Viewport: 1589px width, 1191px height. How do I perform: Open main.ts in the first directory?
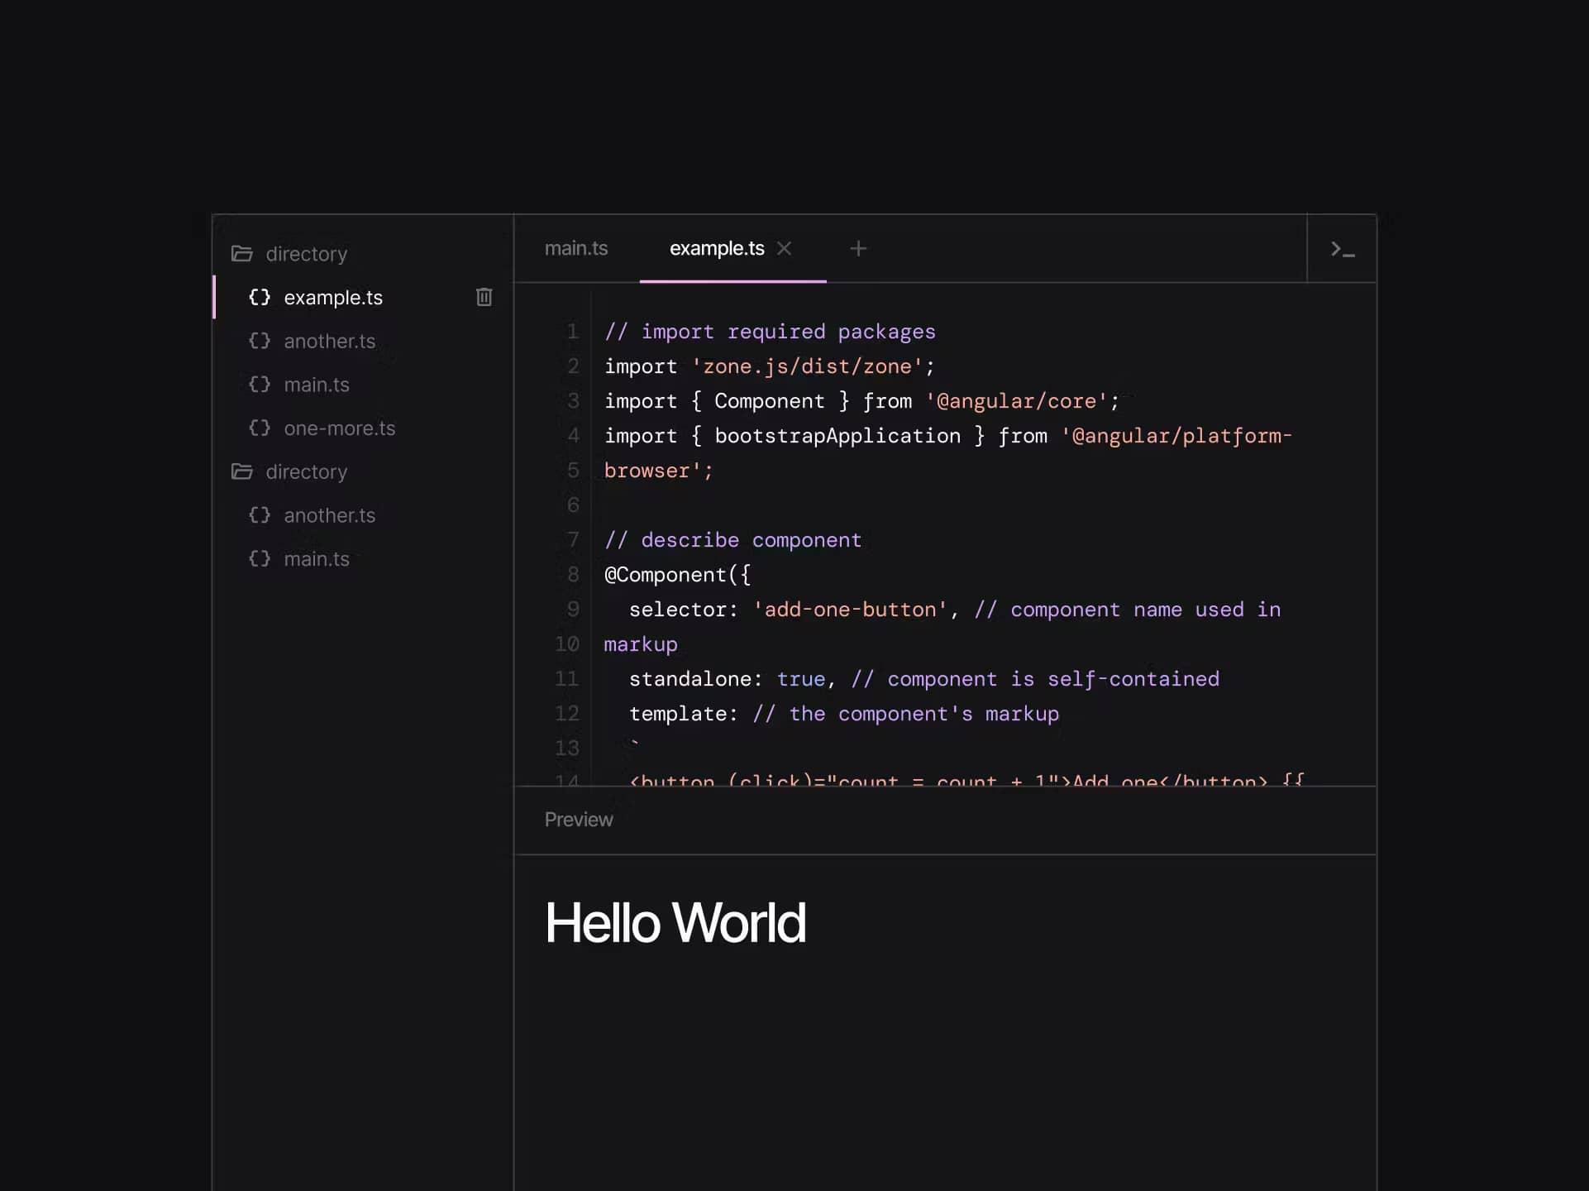tap(317, 385)
